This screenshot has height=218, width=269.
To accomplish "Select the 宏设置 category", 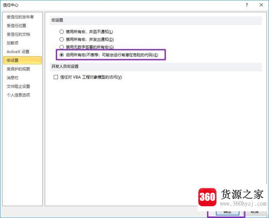I will pyautogui.click(x=22, y=60).
